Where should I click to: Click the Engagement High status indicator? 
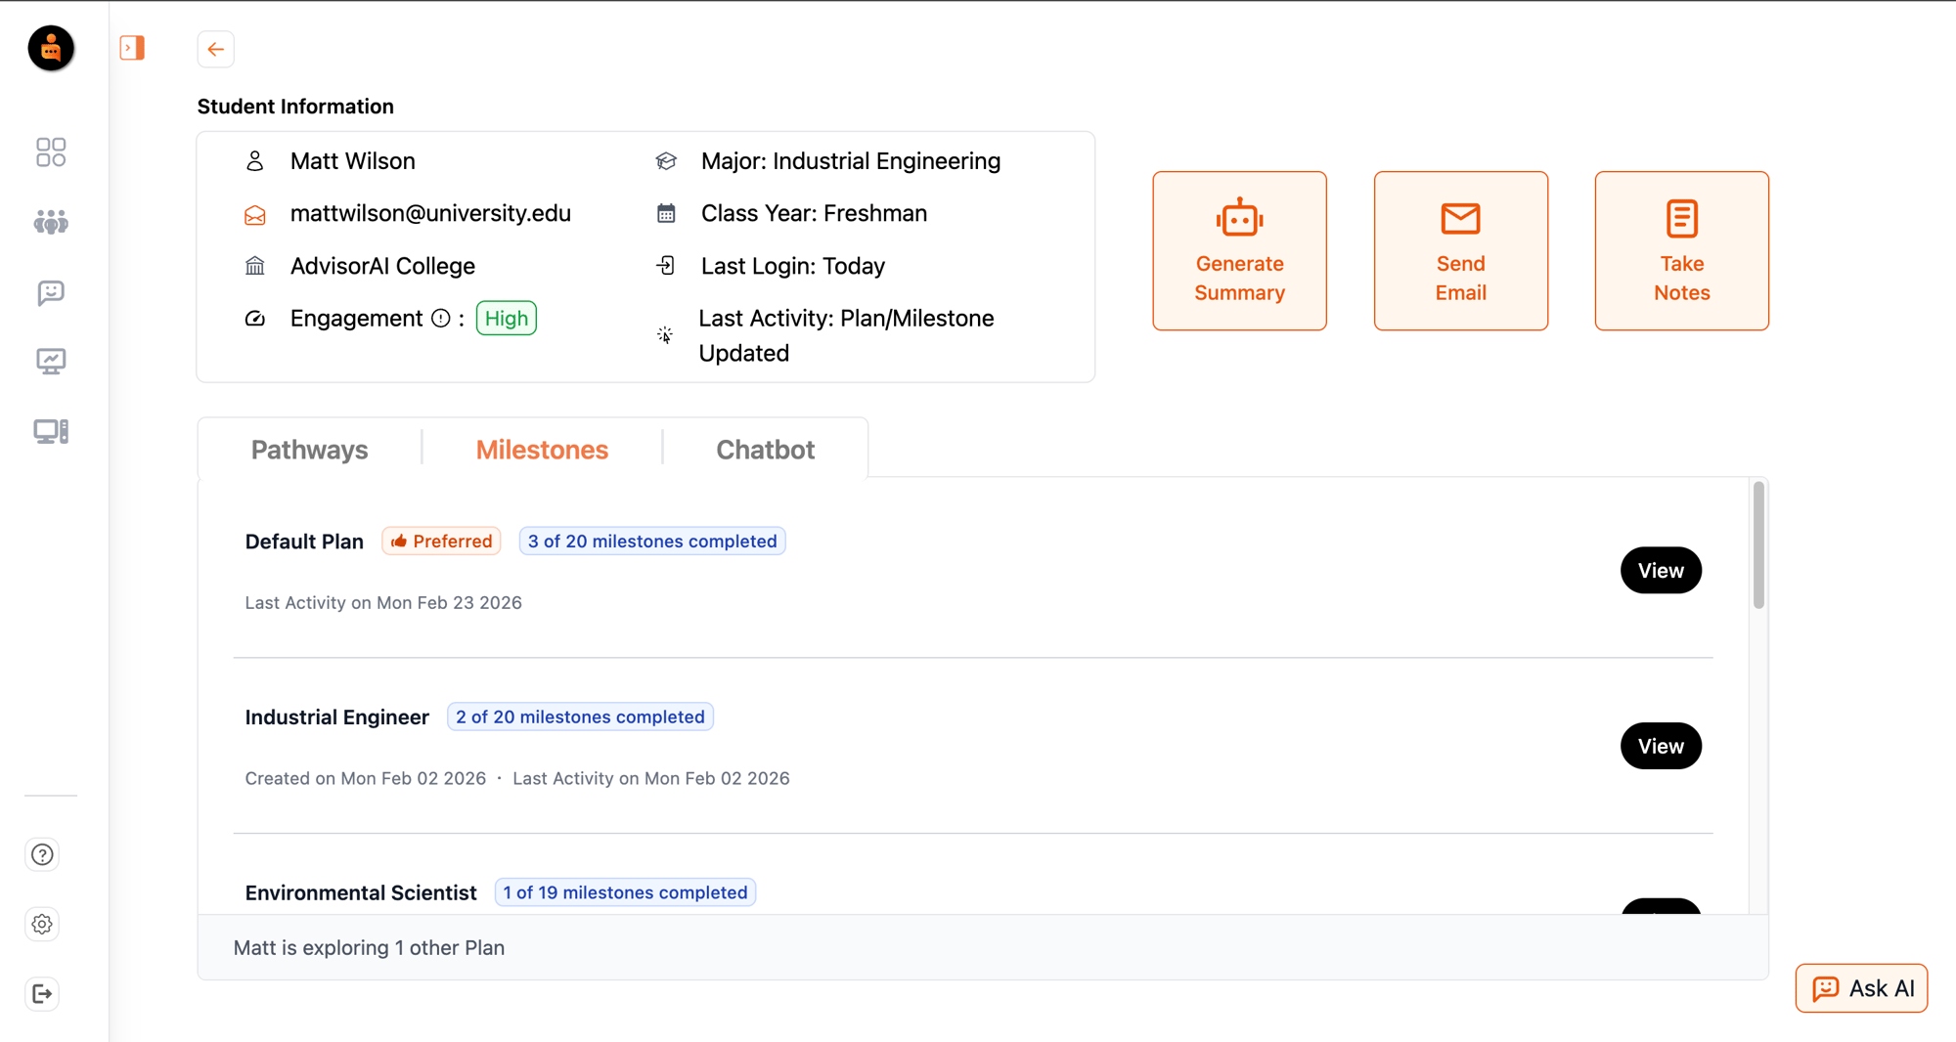[506, 318]
